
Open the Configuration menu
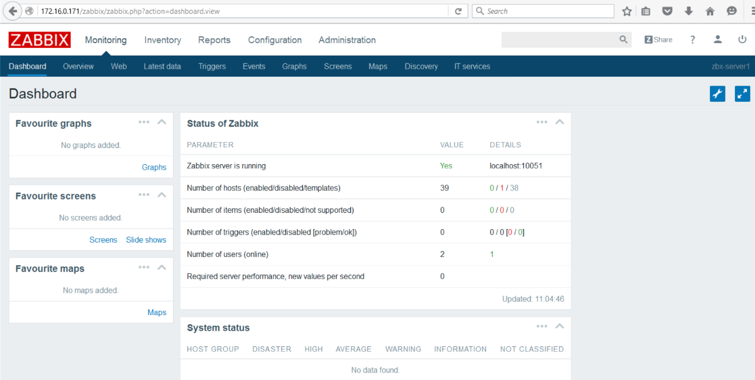click(x=275, y=40)
